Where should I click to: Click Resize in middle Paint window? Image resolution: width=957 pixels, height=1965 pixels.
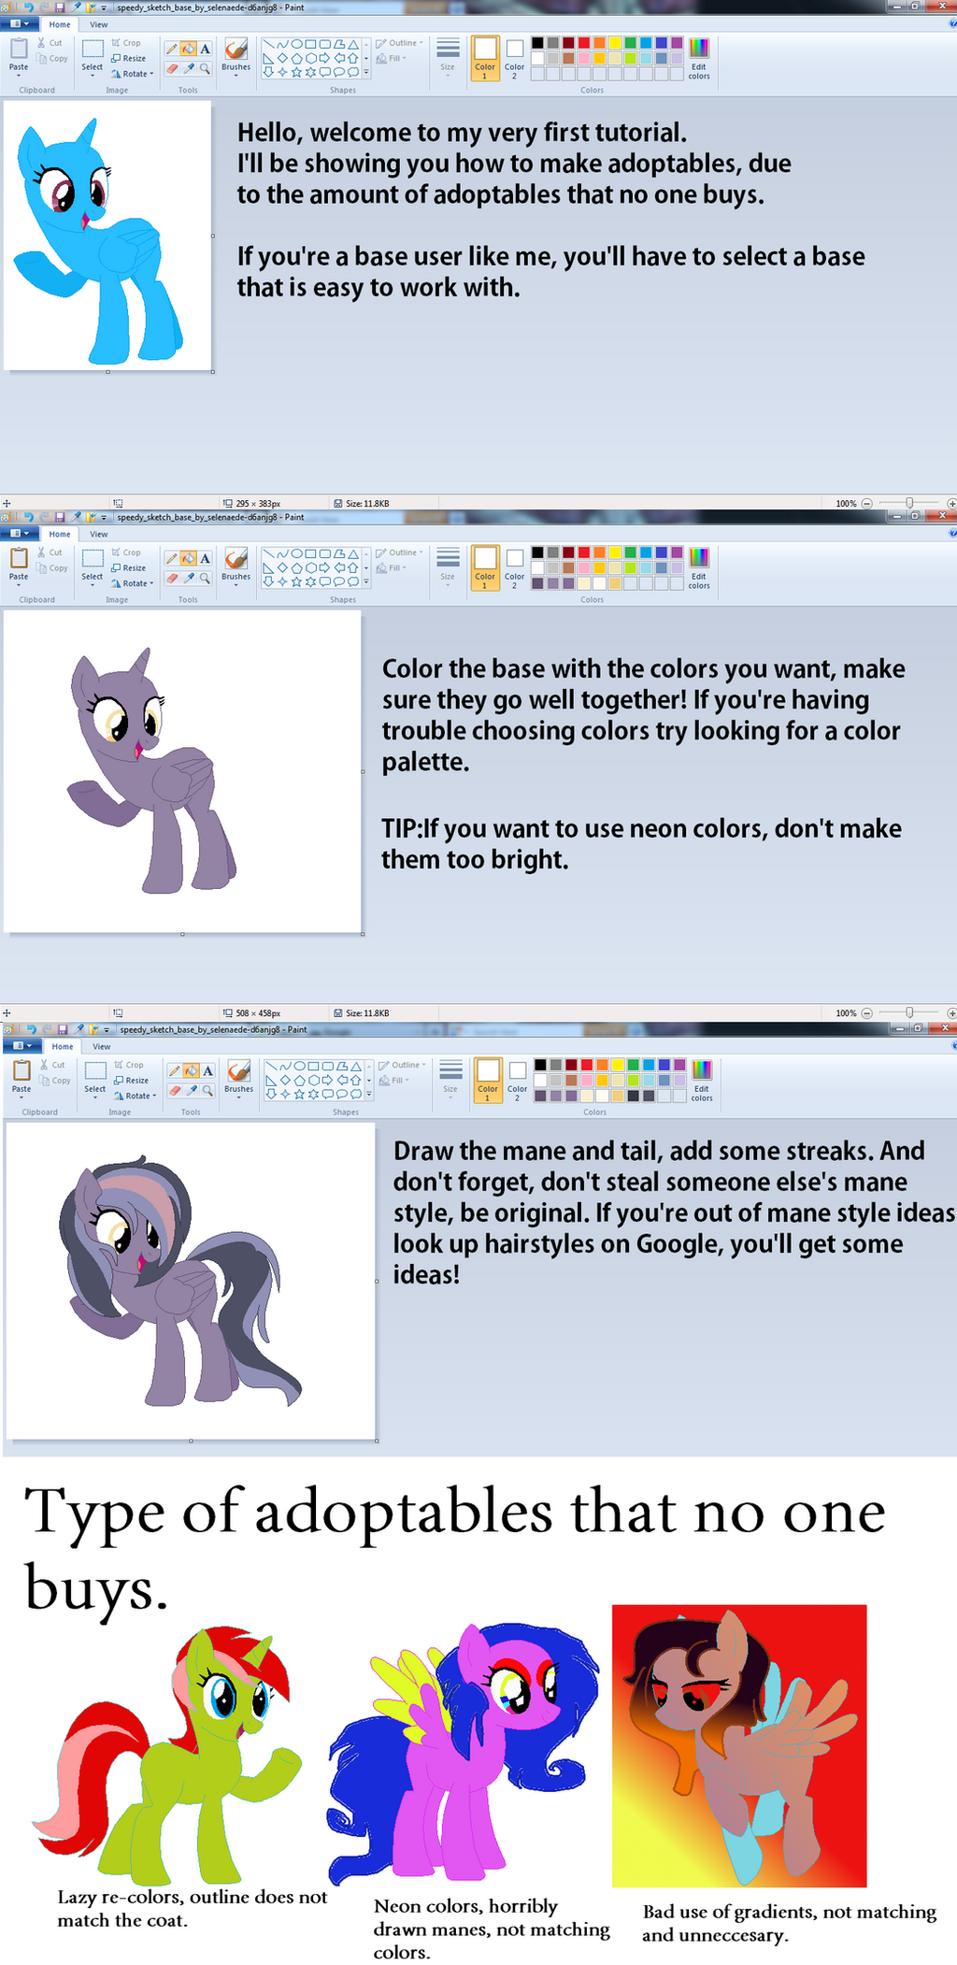[129, 567]
